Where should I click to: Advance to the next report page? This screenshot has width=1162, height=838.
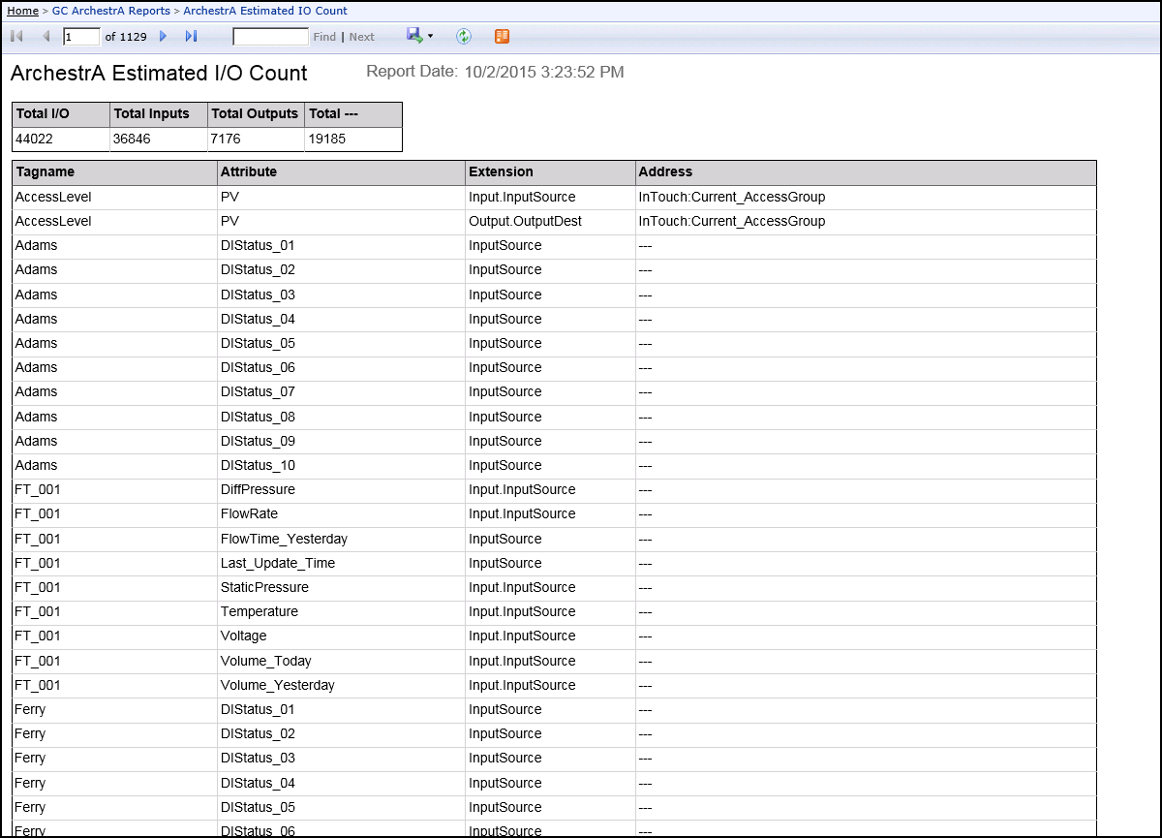pyautogui.click(x=163, y=37)
